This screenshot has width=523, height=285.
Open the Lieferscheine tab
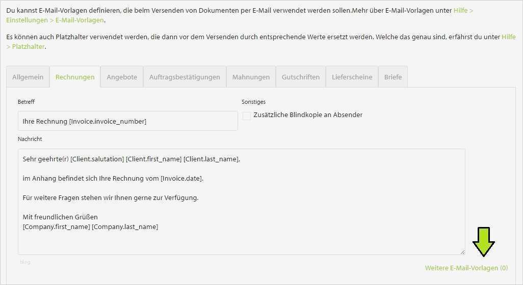click(352, 77)
